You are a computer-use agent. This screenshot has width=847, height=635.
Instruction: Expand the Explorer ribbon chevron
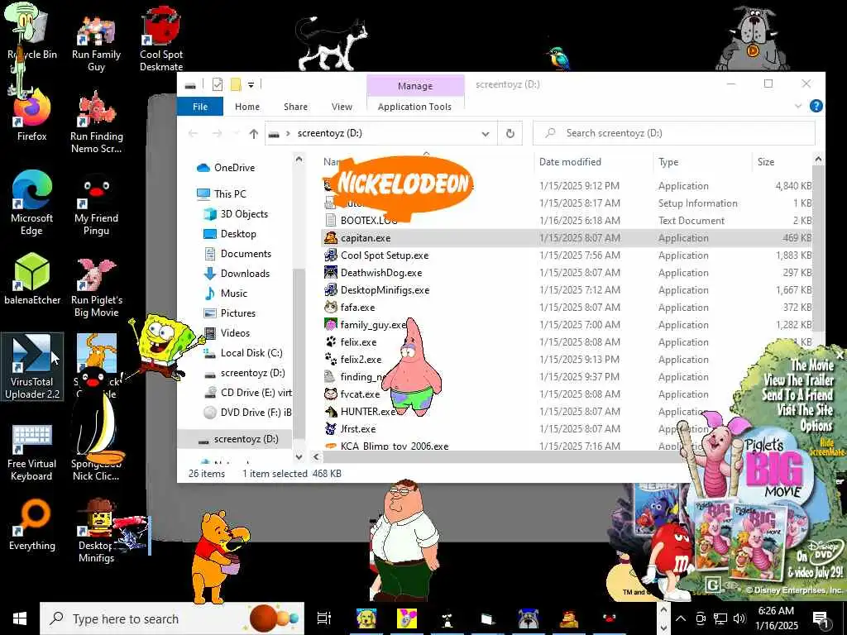[x=798, y=106]
